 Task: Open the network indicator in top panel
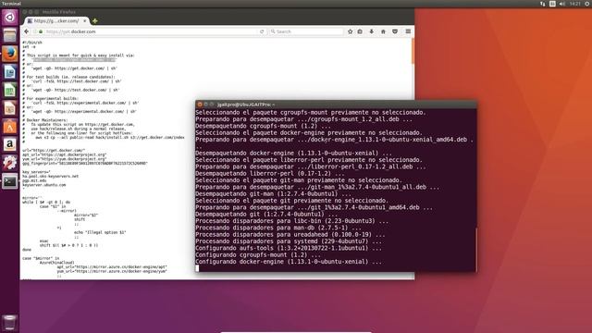[x=543, y=4]
